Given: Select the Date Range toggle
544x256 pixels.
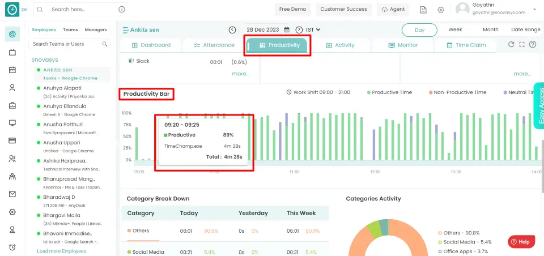Looking at the screenshot, I should 526,30.
